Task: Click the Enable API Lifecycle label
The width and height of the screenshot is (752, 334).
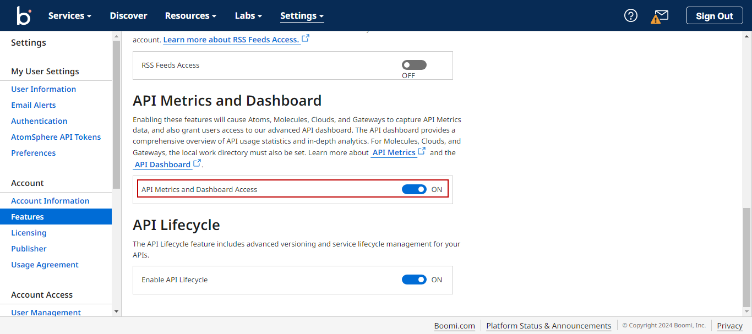Action: point(175,280)
